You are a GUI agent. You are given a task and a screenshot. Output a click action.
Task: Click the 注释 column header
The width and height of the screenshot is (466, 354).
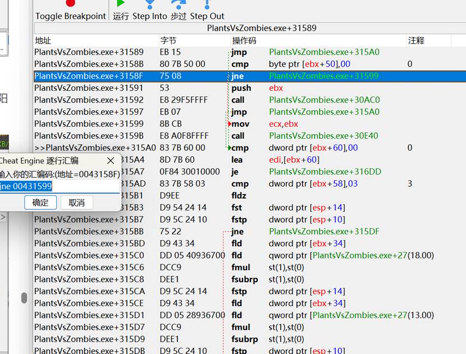pyautogui.click(x=428, y=40)
